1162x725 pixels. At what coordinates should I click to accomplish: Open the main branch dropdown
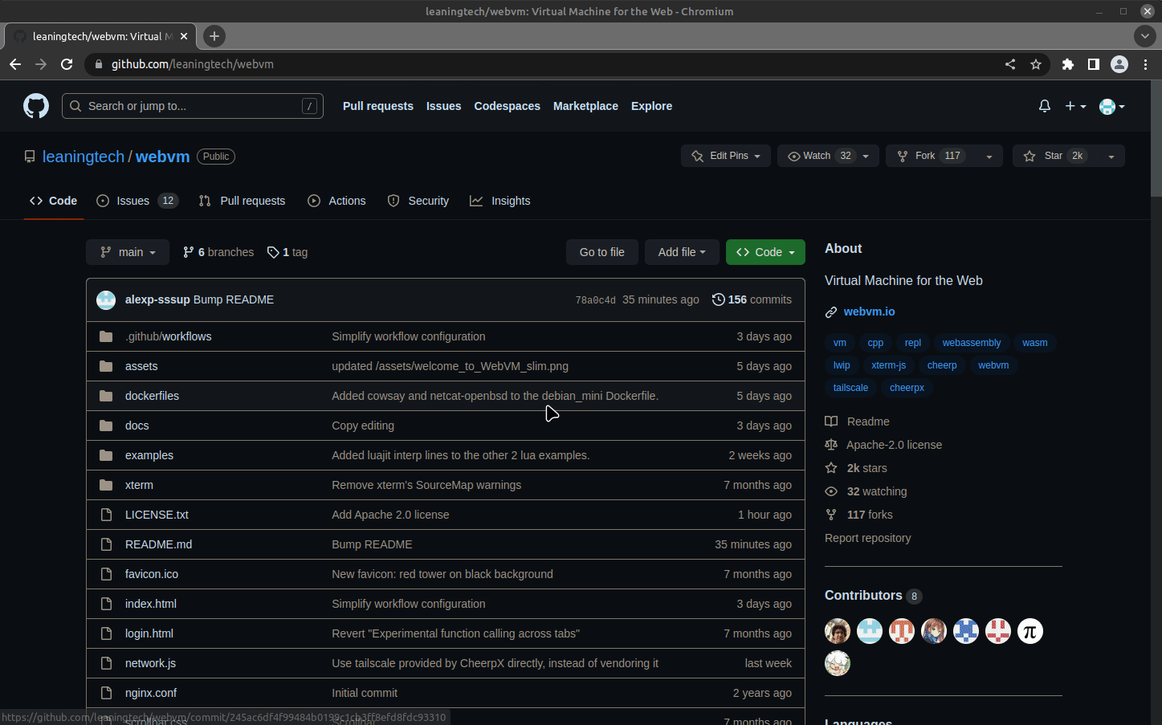(x=127, y=251)
